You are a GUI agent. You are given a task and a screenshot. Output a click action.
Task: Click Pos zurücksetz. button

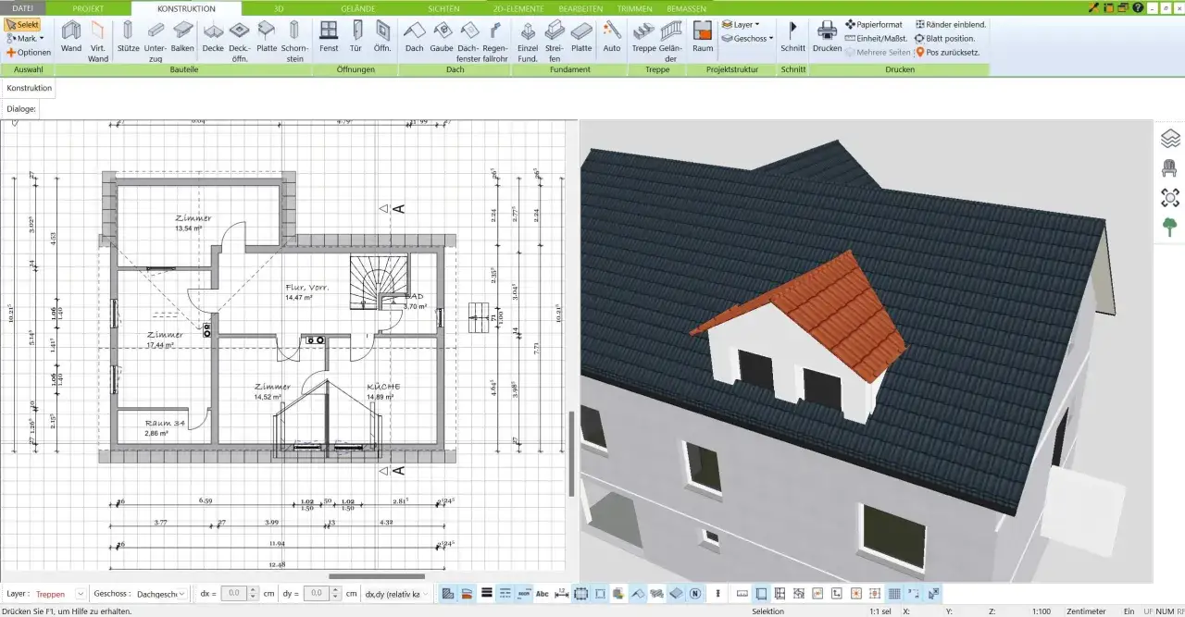(947, 52)
